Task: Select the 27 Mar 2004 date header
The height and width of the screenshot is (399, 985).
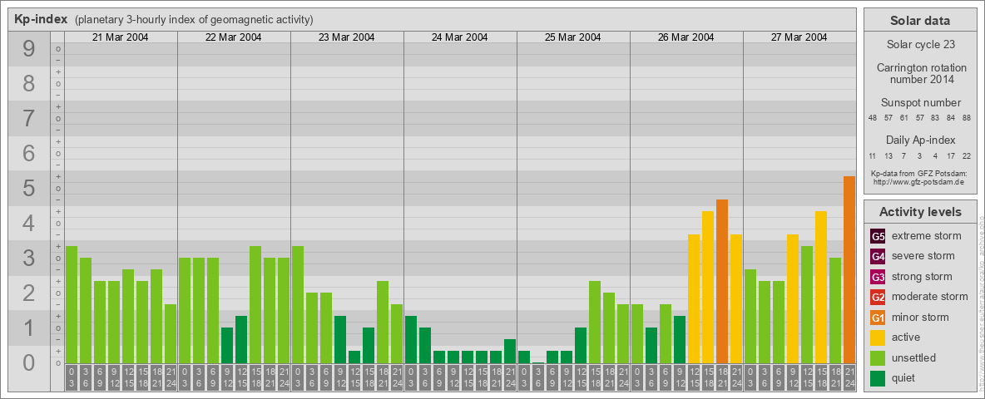Action: (x=799, y=37)
